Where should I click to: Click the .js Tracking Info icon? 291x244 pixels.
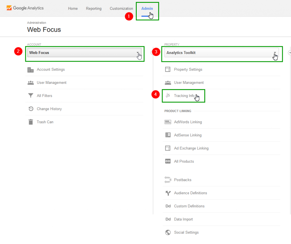click(168, 95)
